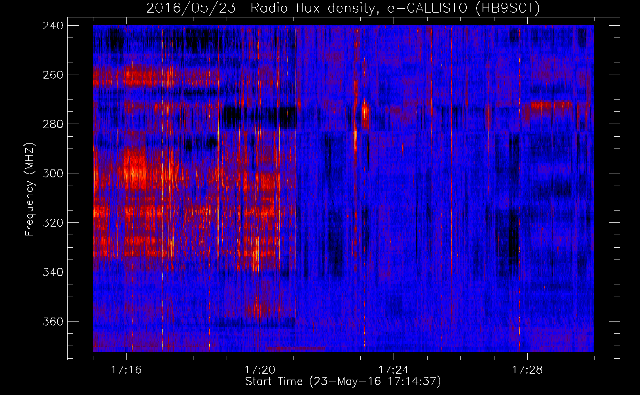The width and height of the screenshot is (640, 395).
Task: Click the 300 frequency tick label
Action: coord(53,174)
